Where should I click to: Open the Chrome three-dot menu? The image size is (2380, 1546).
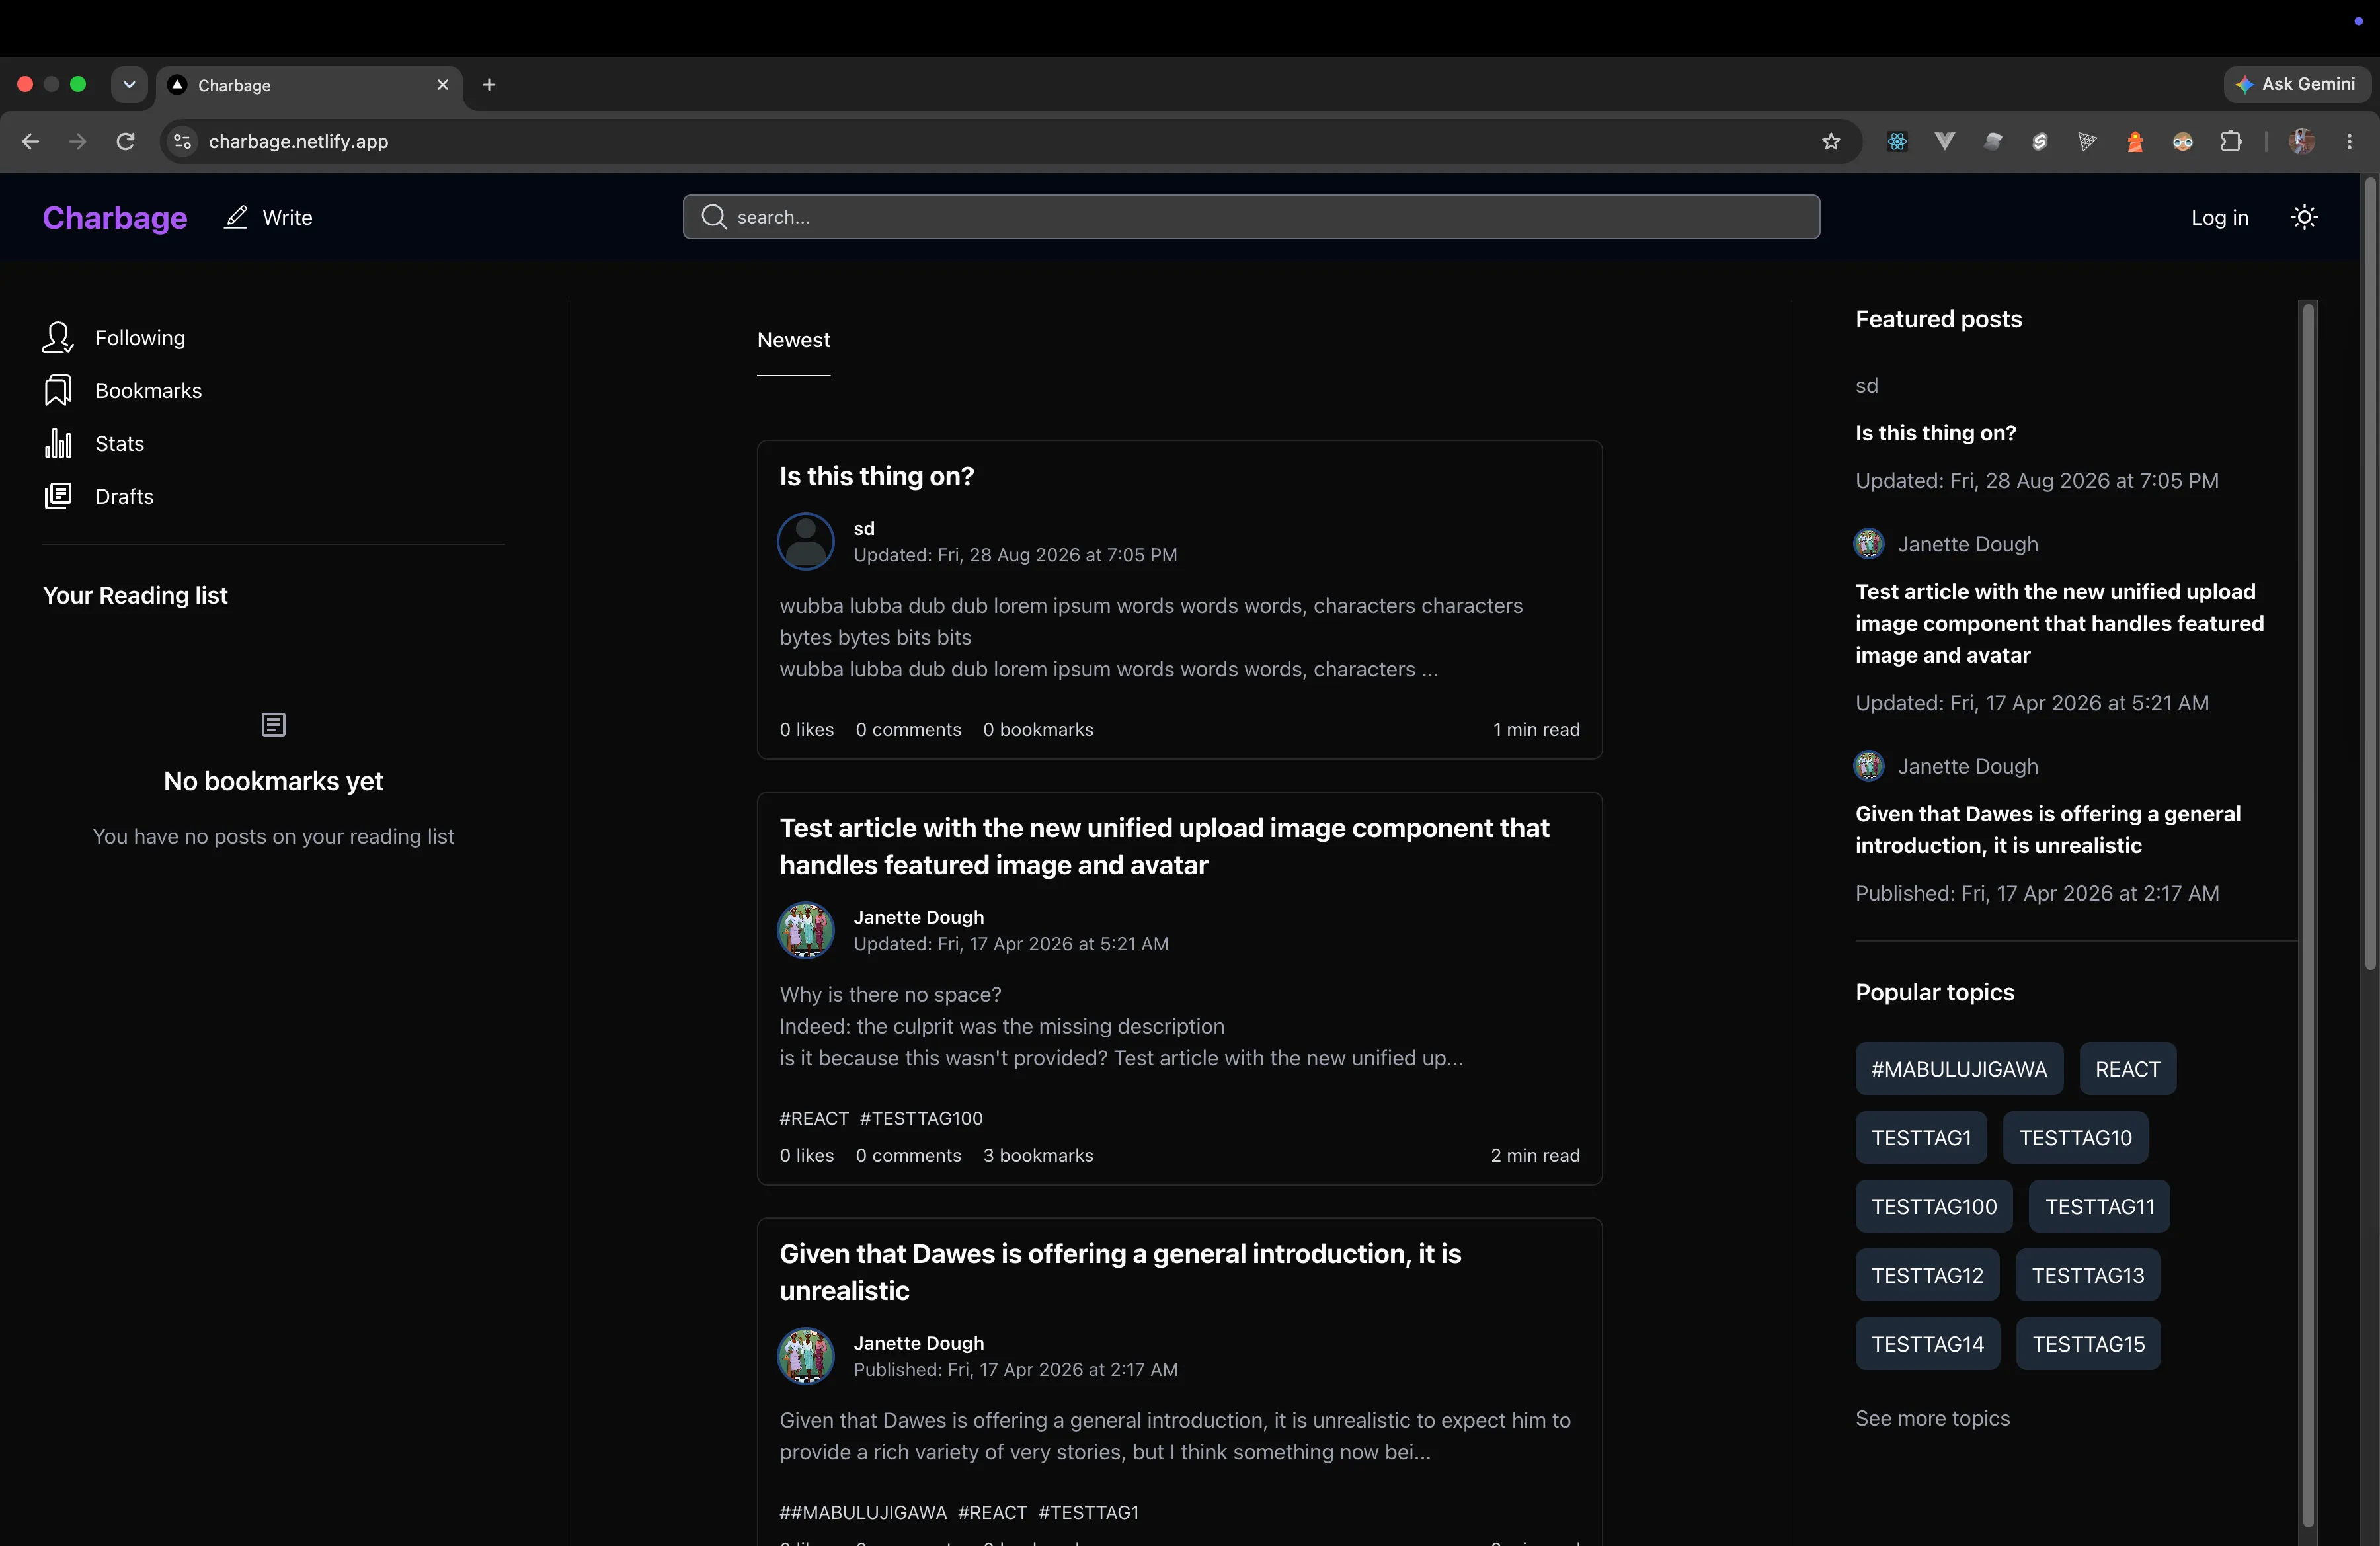(2349, 141)
